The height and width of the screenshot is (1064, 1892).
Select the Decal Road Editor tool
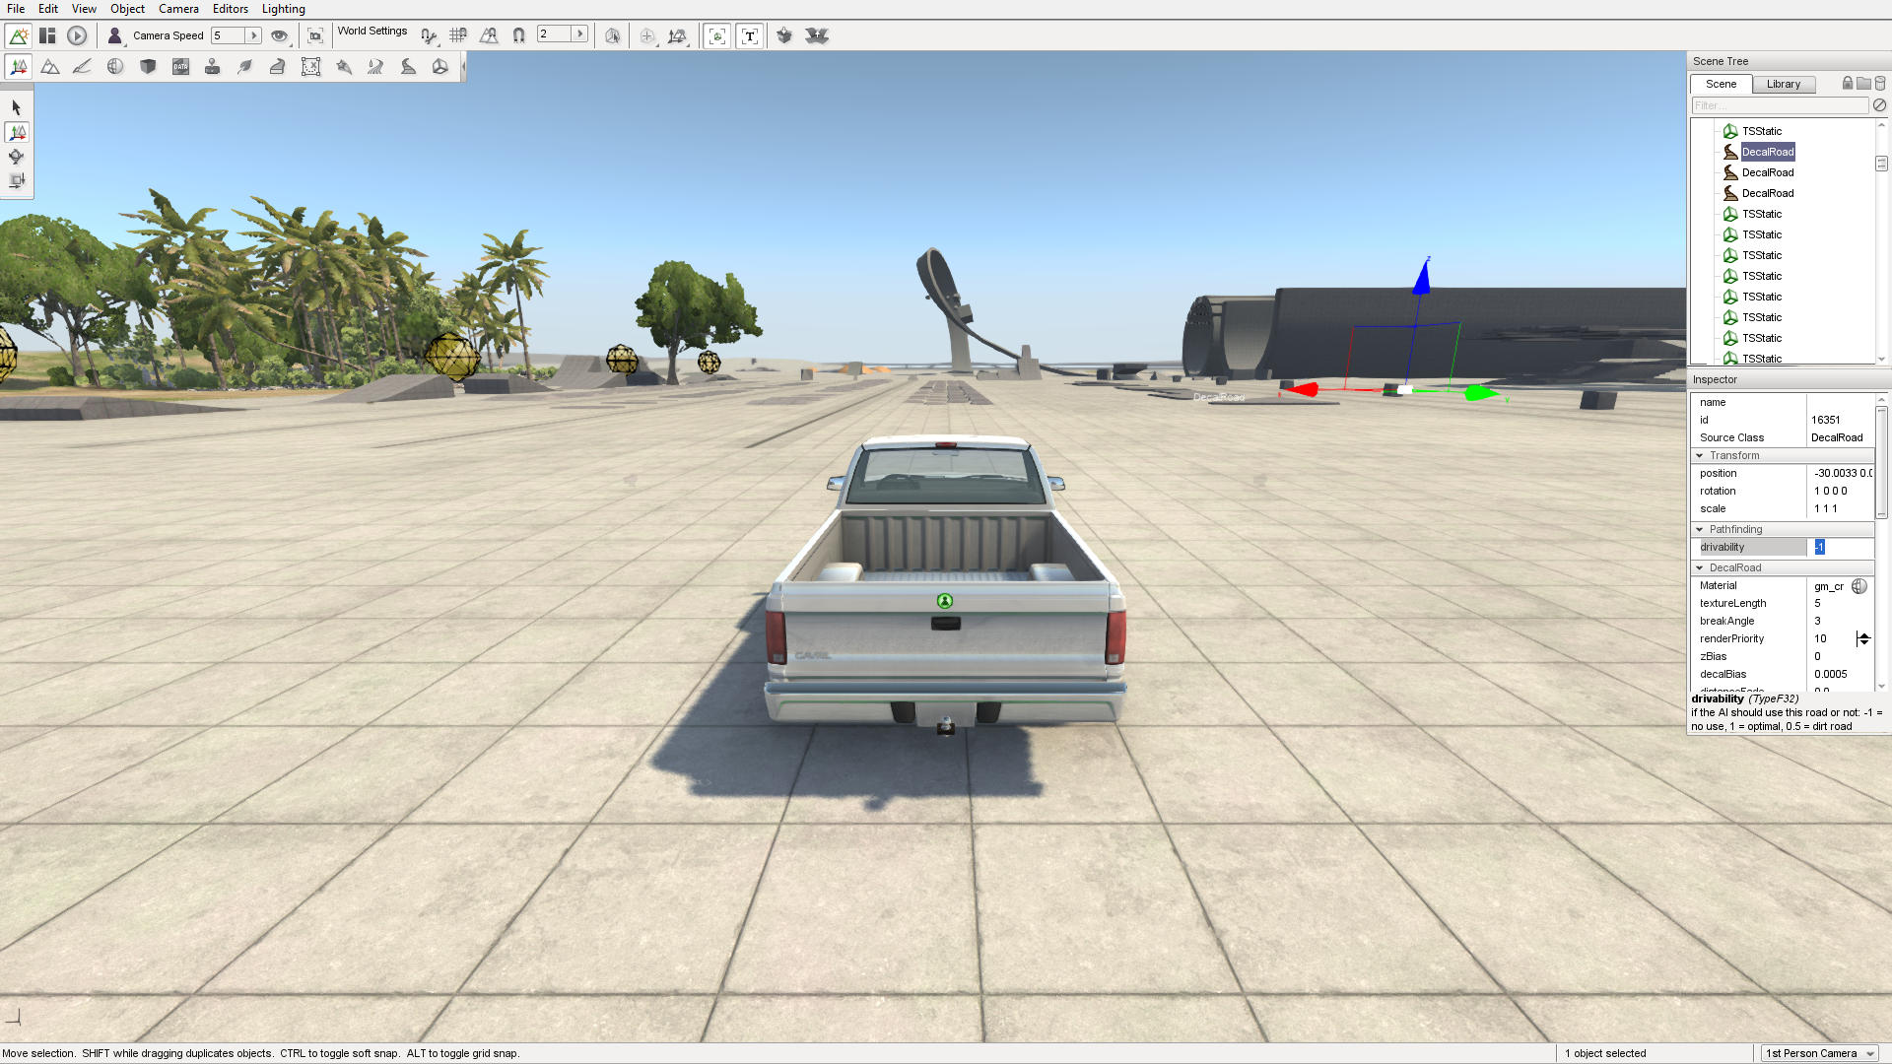pyautogui.click(x=408, y=67)
